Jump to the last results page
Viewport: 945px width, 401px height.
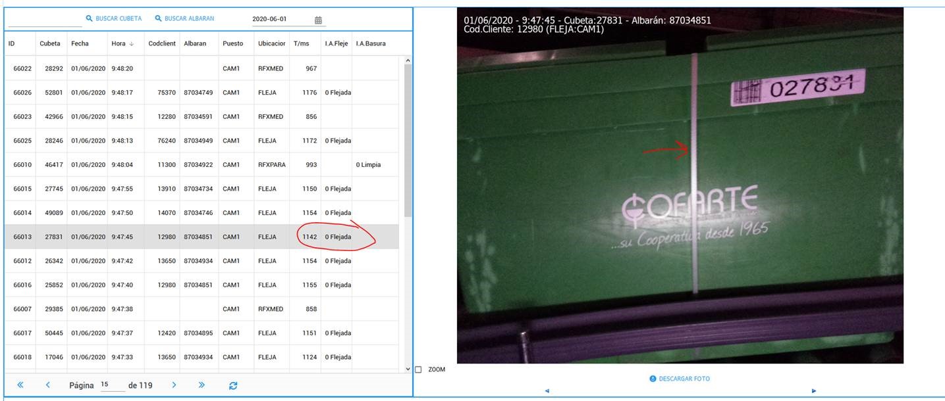pyautogui.click(x=202, y=385)
